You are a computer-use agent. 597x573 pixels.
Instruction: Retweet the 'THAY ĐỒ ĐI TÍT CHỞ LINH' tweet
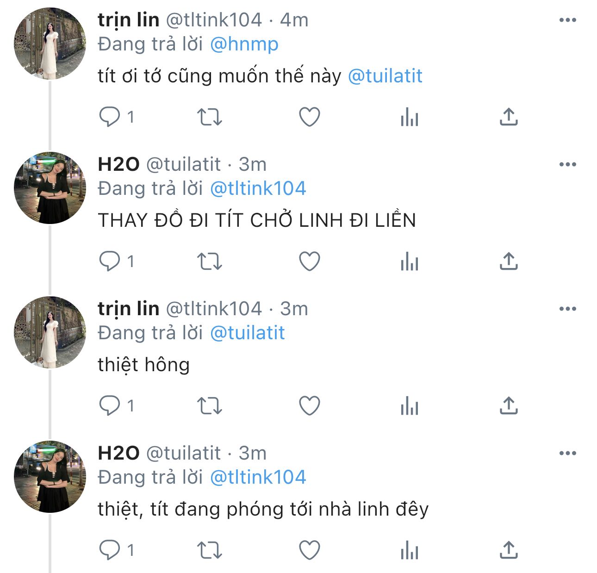pyautogui.click(x=210, y=262)
